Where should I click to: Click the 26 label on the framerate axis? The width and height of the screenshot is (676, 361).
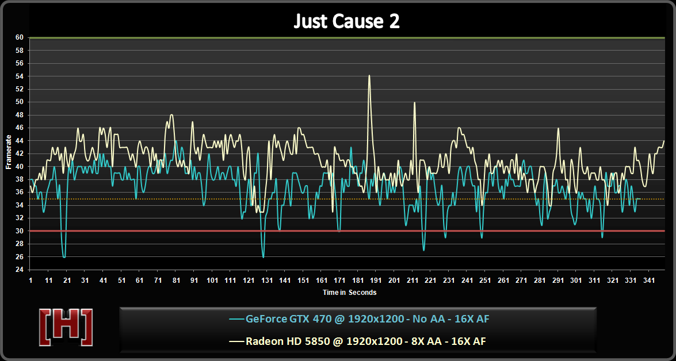(x=20, y=257)
